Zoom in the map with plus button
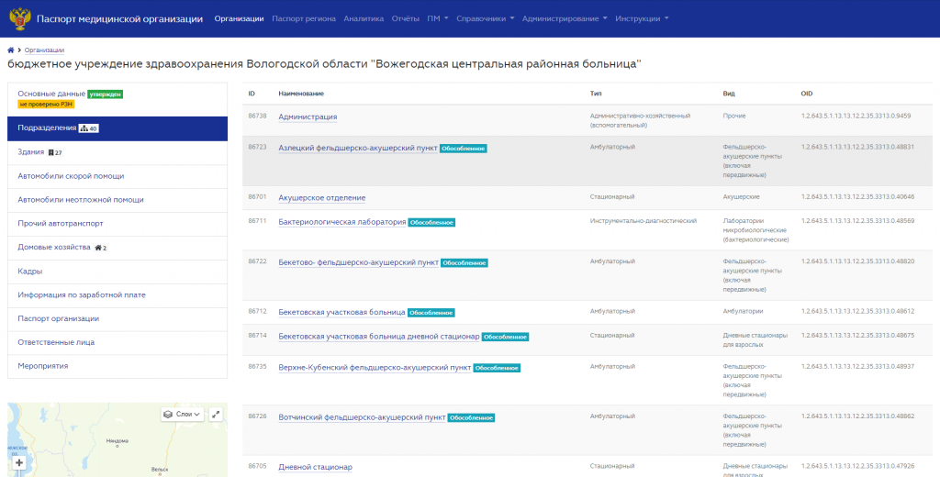 19,462
